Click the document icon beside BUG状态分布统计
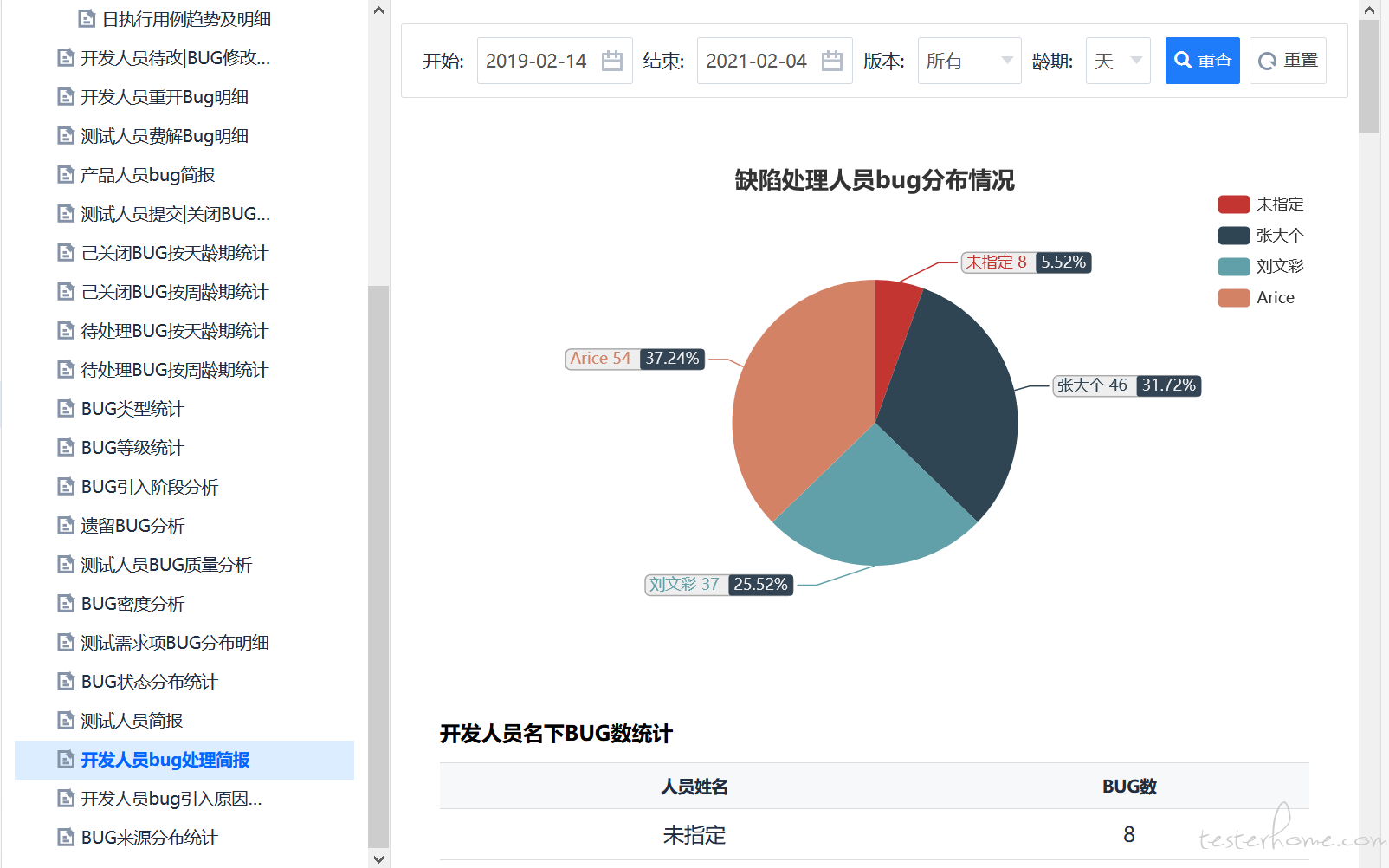The height and width of the screenshot is (868, 1389). click(66, 682)
